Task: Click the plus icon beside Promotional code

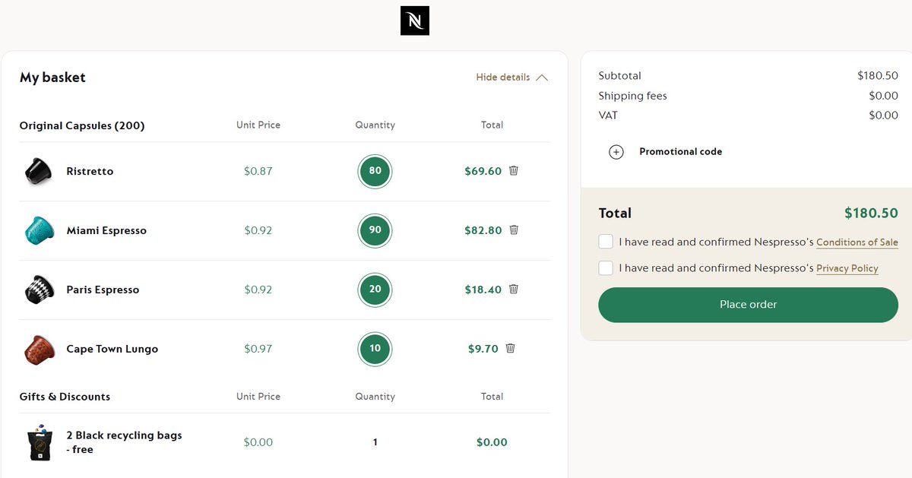Action: coord(616,152)
